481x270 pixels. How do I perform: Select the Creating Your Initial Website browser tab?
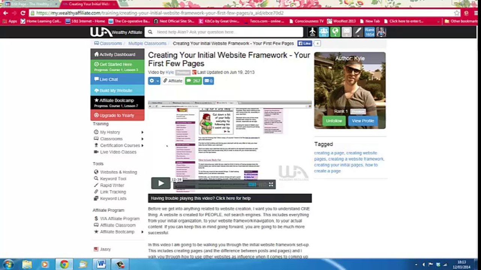(89, 4)
